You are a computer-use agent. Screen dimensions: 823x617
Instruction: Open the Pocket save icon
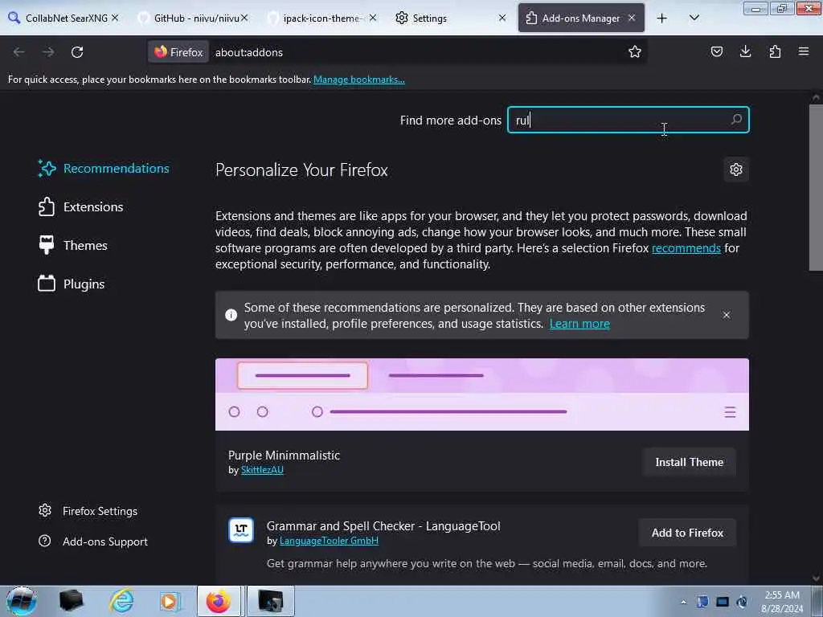coord(716,51)
